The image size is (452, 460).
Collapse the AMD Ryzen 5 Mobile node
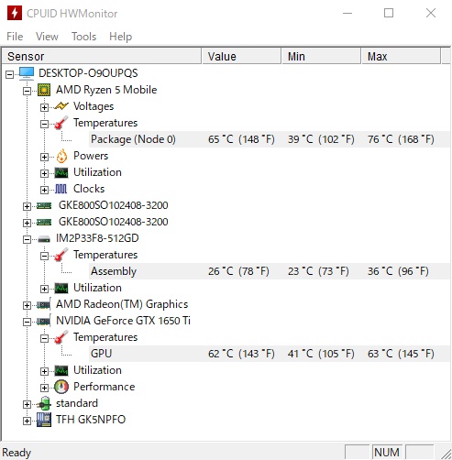click(27, 91)
